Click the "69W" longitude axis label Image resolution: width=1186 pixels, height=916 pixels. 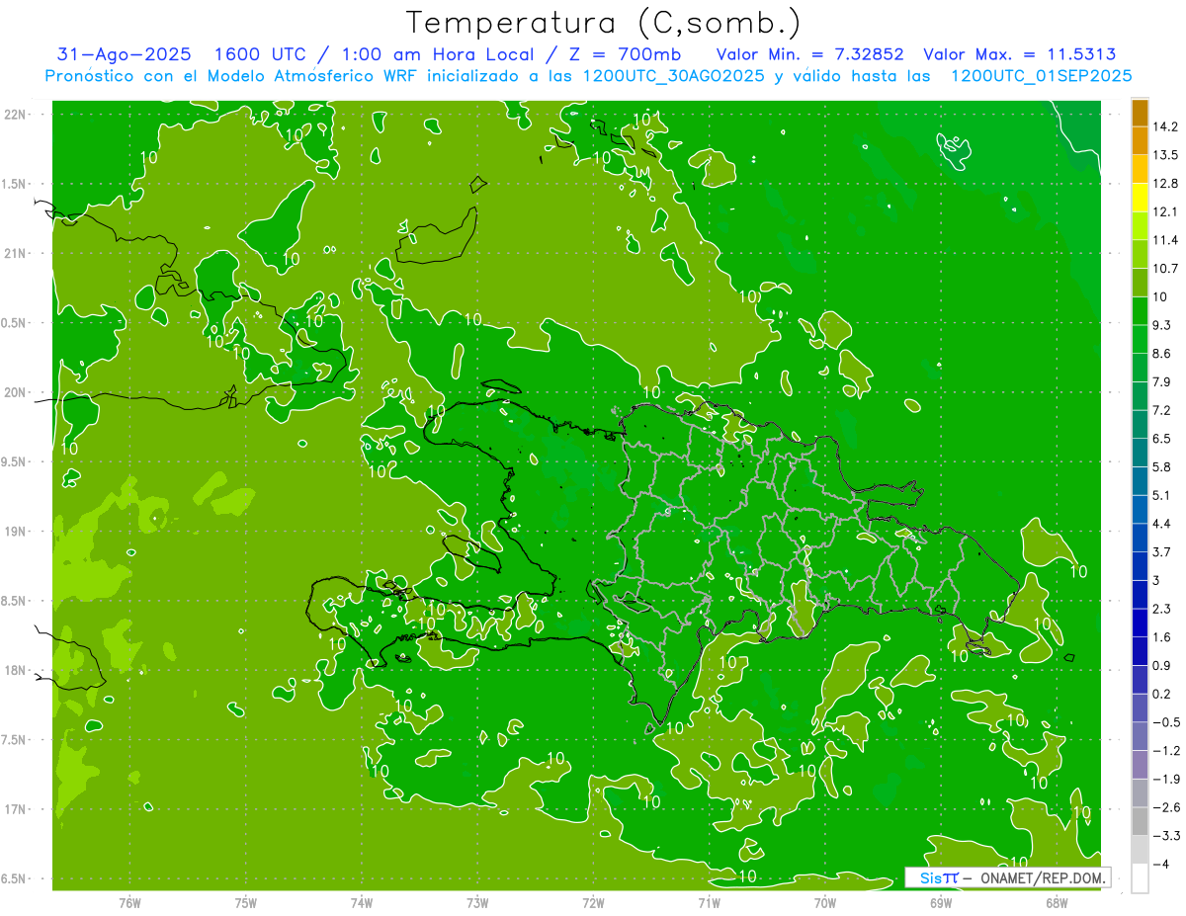940,903
